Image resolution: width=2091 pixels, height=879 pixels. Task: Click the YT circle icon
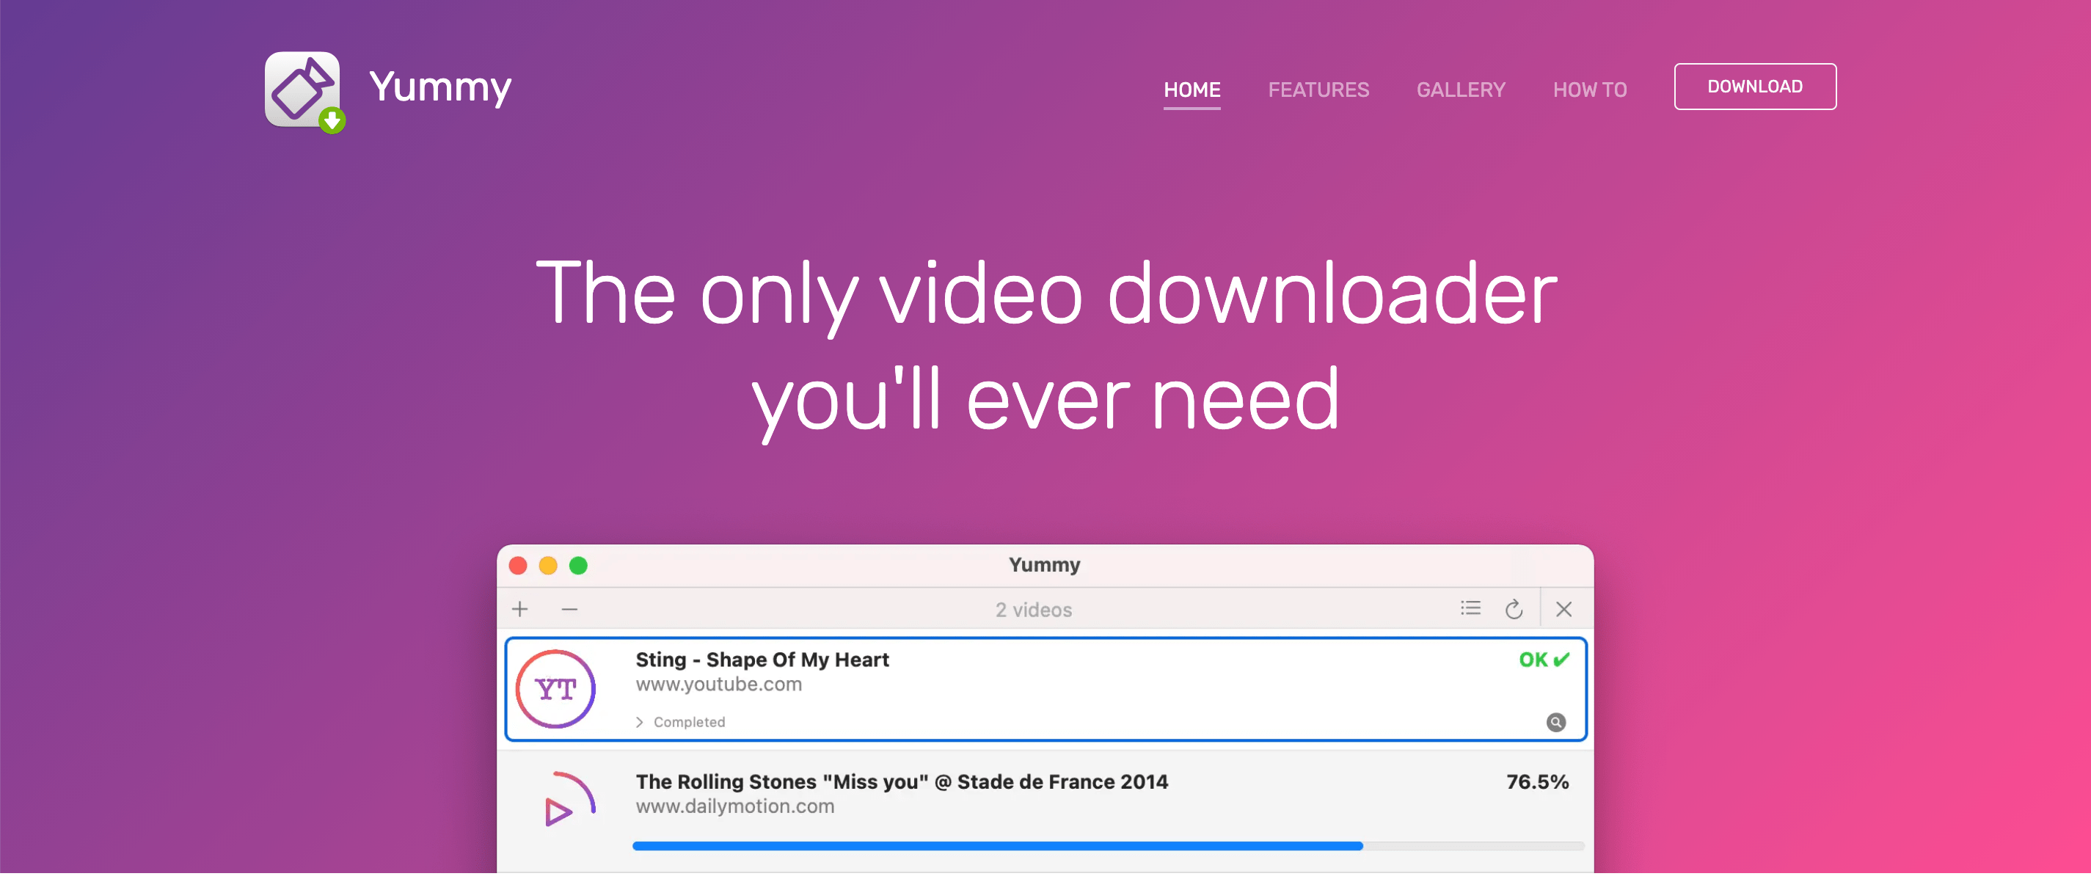tap(556, 689)
